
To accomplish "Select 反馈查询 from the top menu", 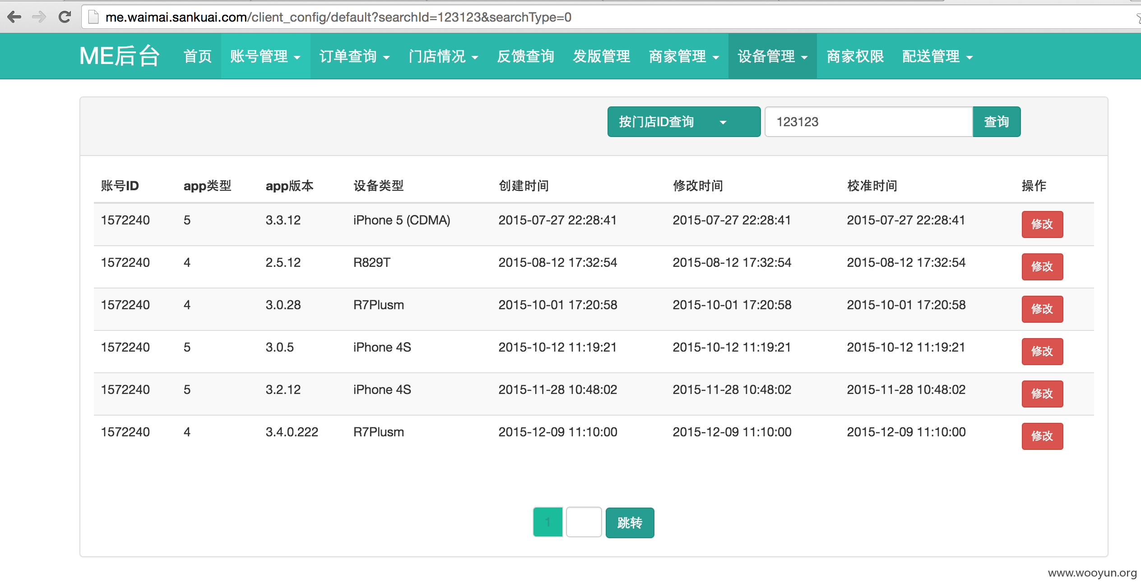I will pos(526,56).
